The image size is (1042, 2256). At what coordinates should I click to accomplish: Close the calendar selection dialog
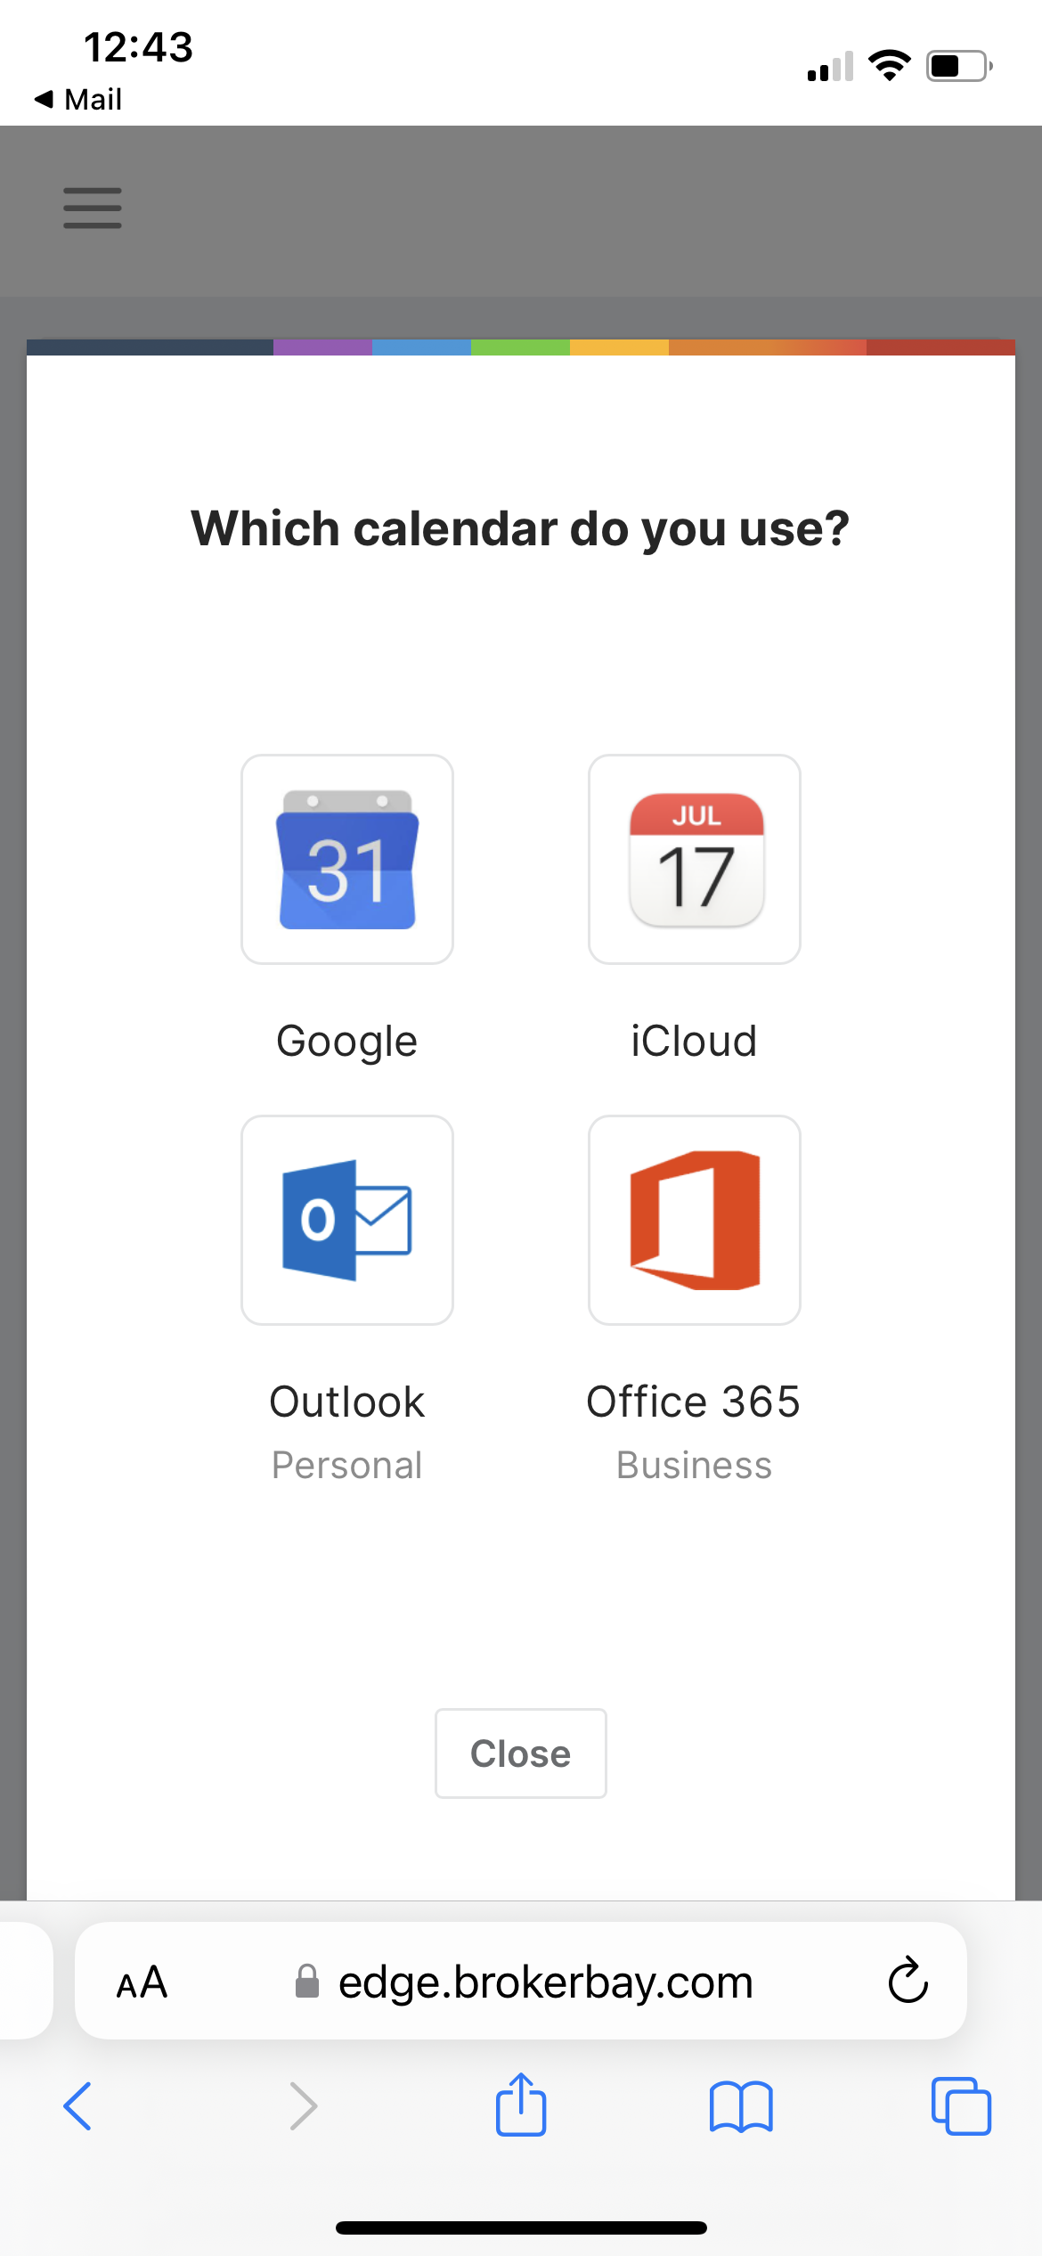tap(521, 1753)
